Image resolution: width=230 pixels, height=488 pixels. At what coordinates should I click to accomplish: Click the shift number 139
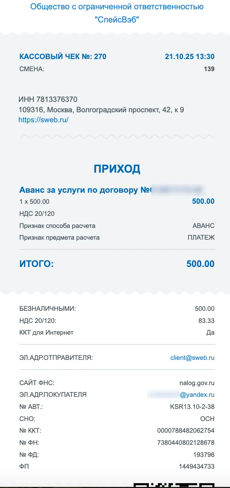click(209, 69)
